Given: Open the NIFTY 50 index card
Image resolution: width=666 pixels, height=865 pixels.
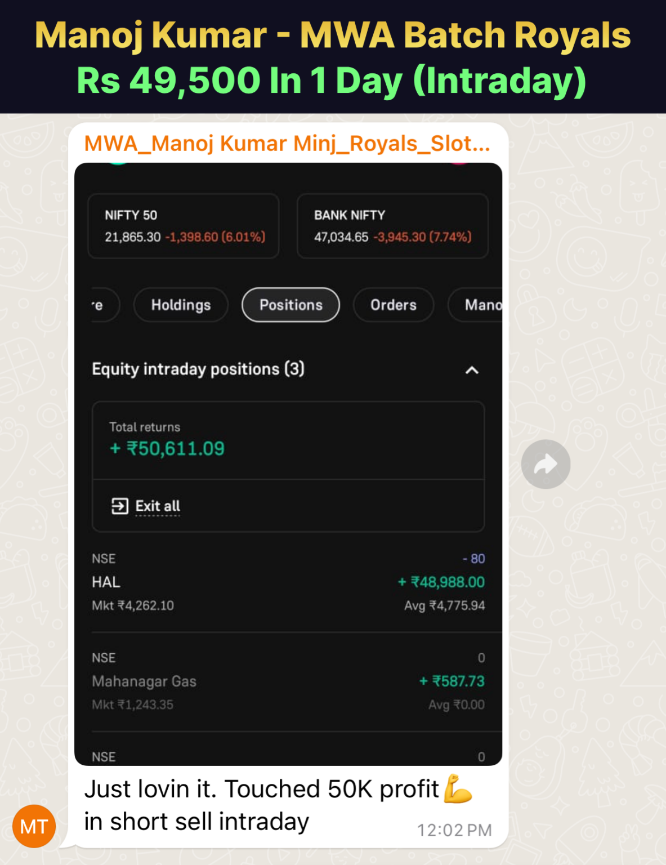Looking at the screenshot, I should (x=184, y=226).
